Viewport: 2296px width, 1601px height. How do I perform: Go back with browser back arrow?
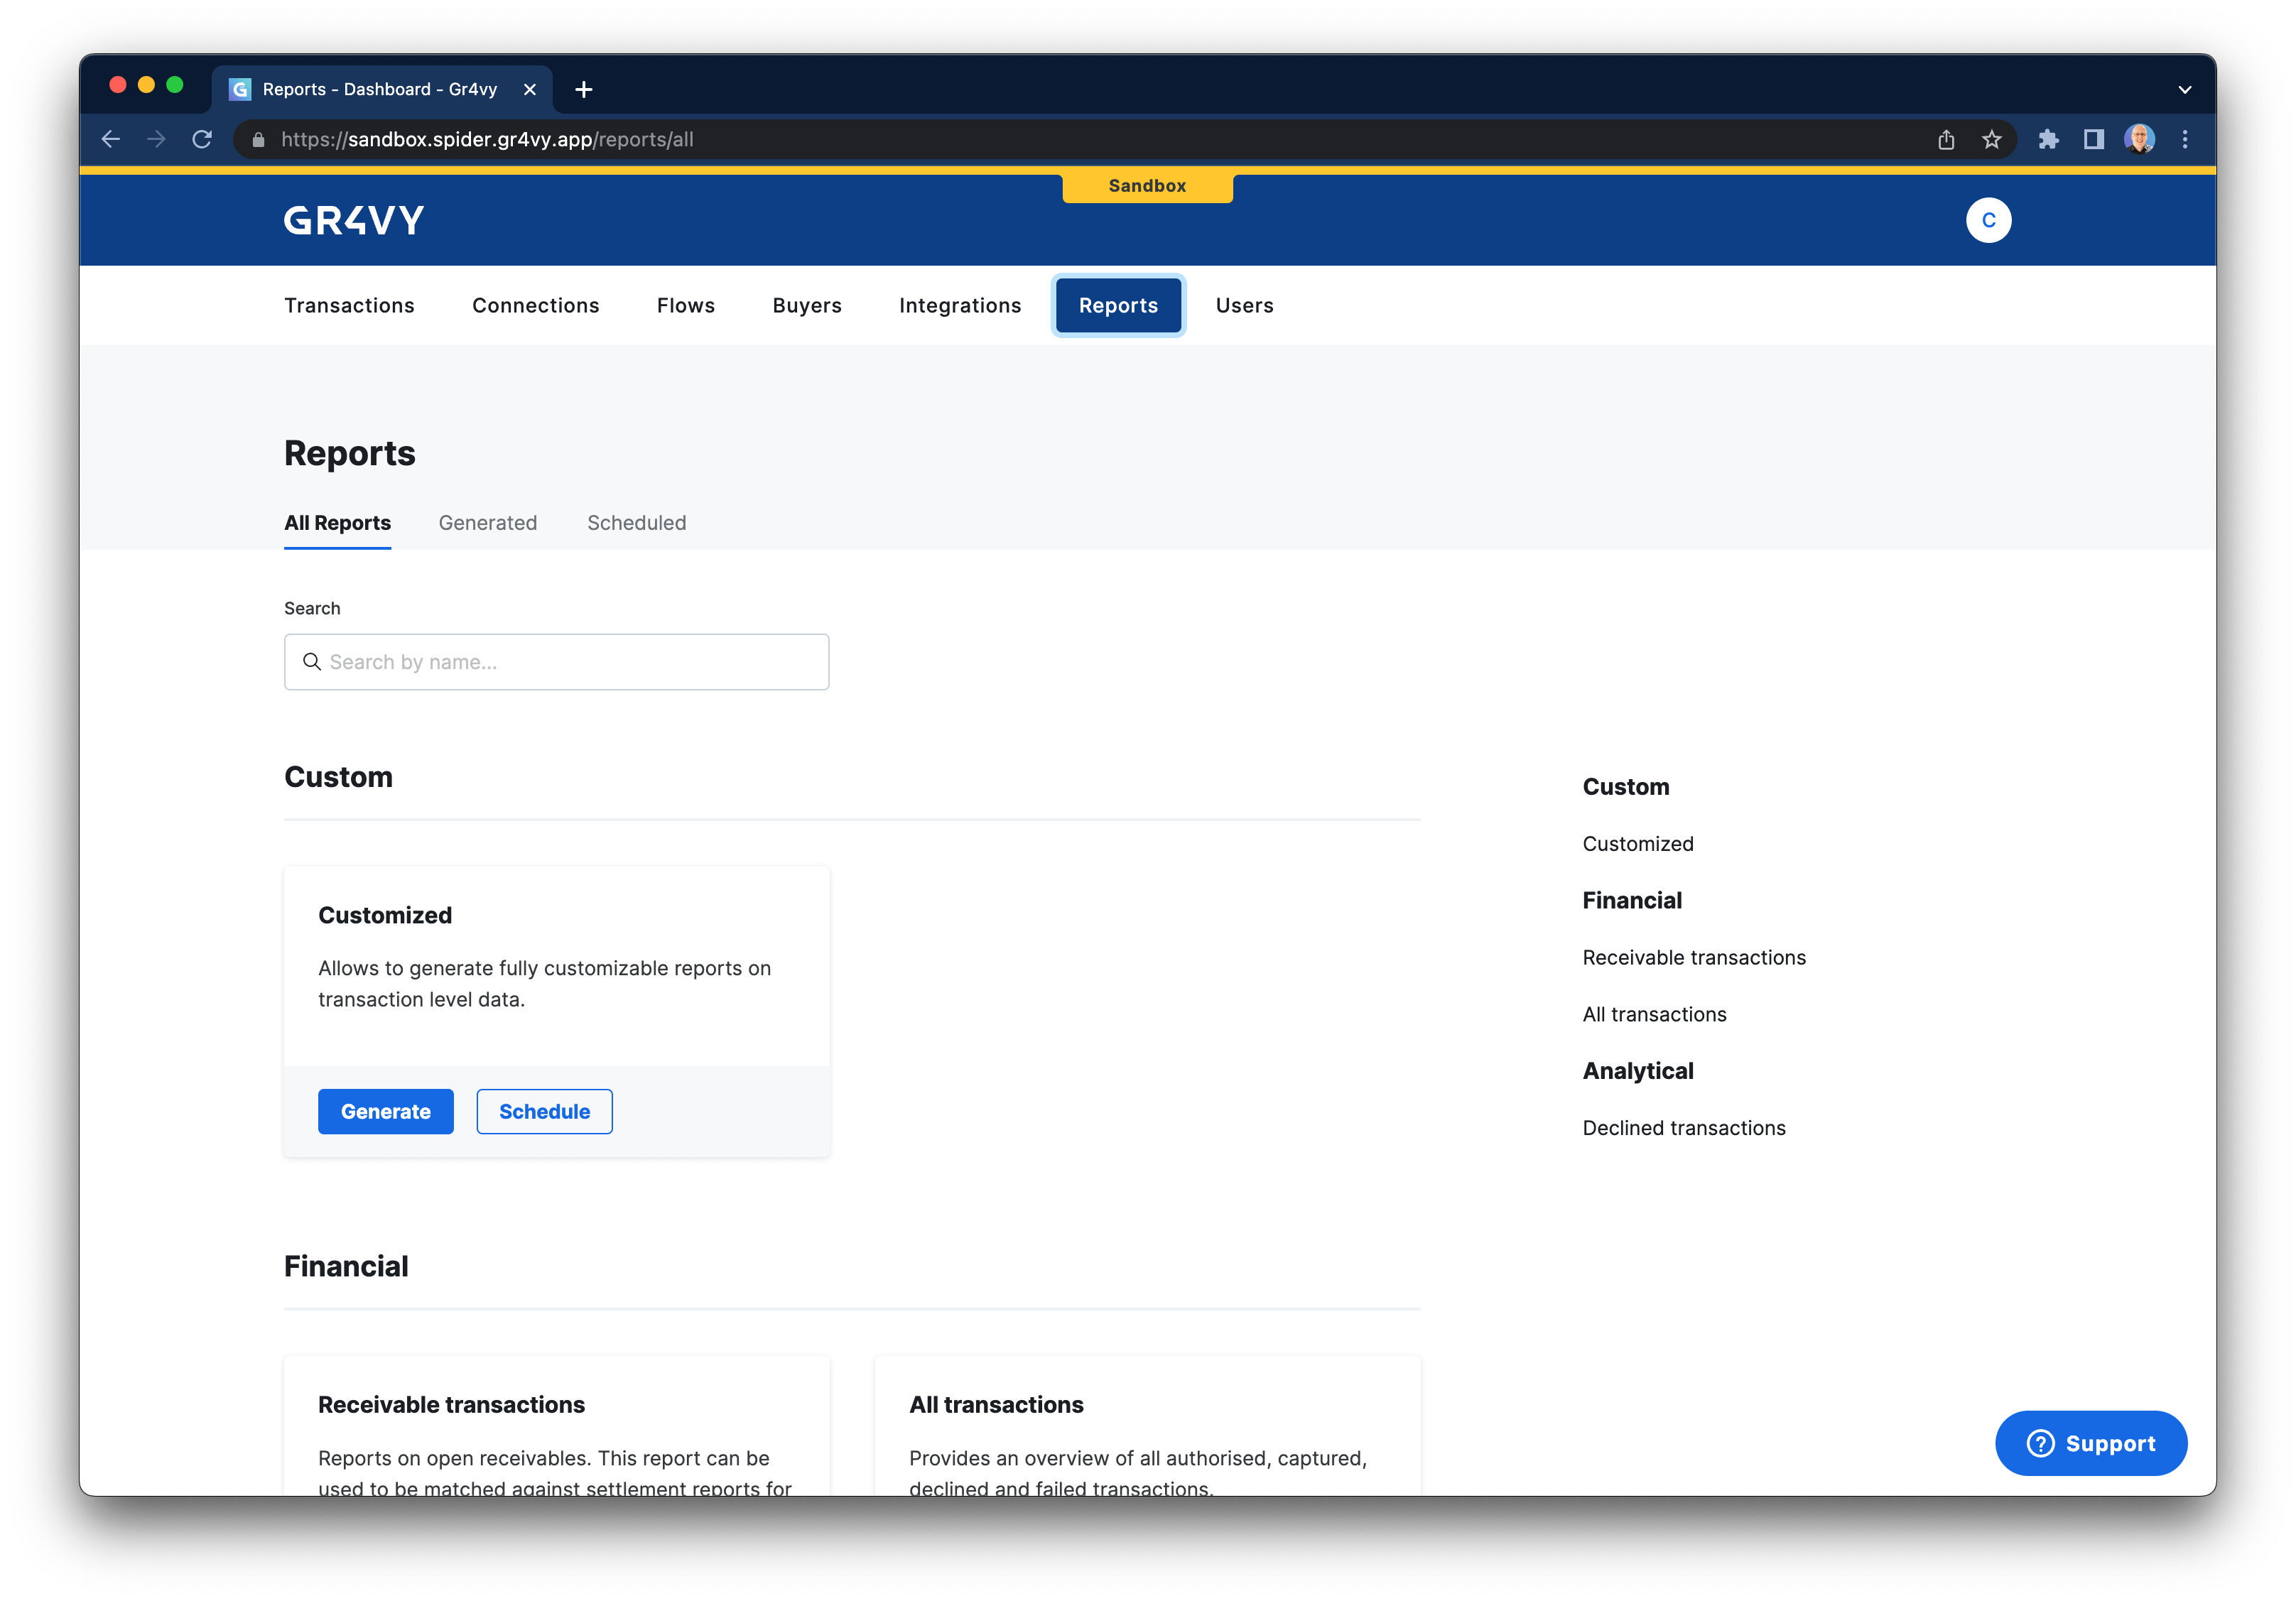[x=111, y=139]
